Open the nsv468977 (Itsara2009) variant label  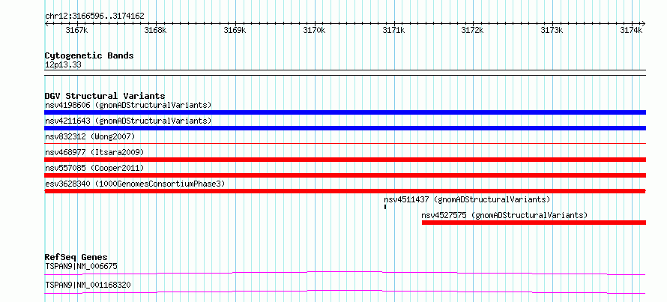[94, 152]
